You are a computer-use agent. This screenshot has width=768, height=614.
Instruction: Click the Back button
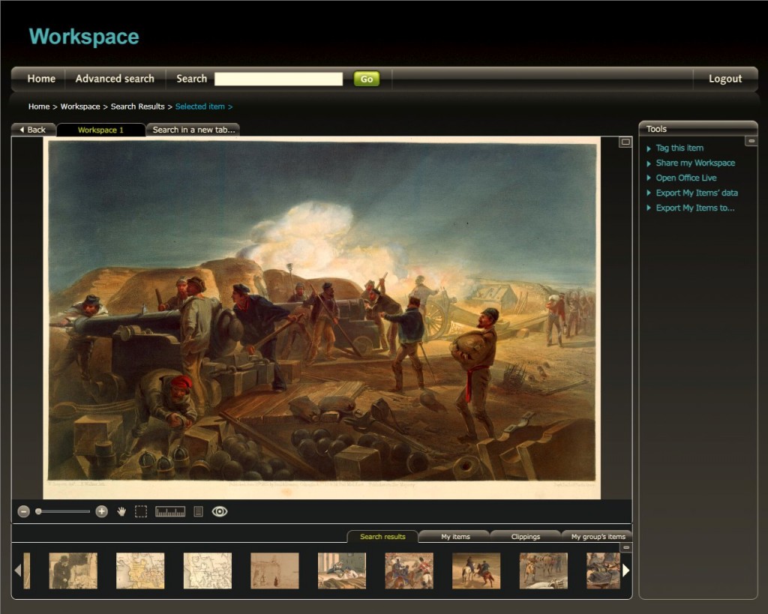click(33, 130)
